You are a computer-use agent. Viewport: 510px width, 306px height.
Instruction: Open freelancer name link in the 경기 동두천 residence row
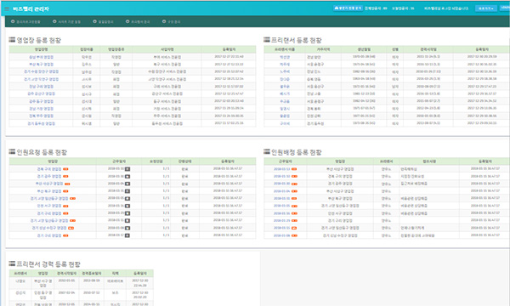285,123
